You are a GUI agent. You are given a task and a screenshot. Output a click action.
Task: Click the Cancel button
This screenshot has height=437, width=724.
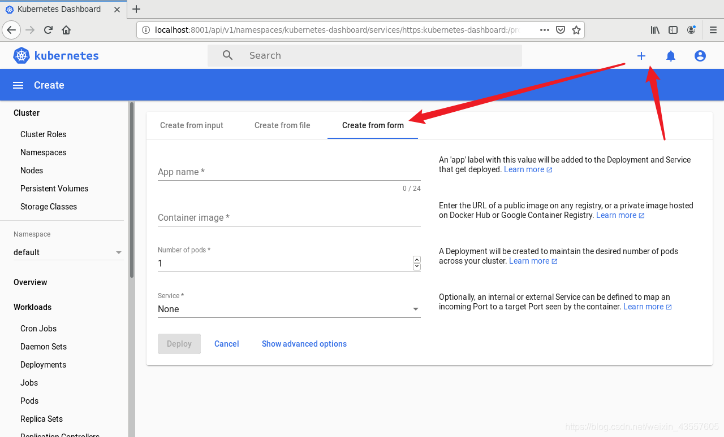[x=227, y=344]
